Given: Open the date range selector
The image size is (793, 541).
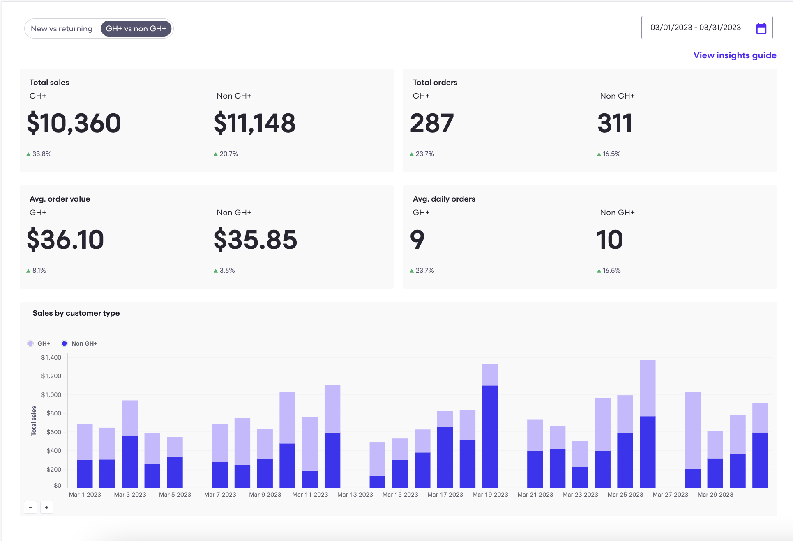Looking at the screenshot, I should point(707,28).
